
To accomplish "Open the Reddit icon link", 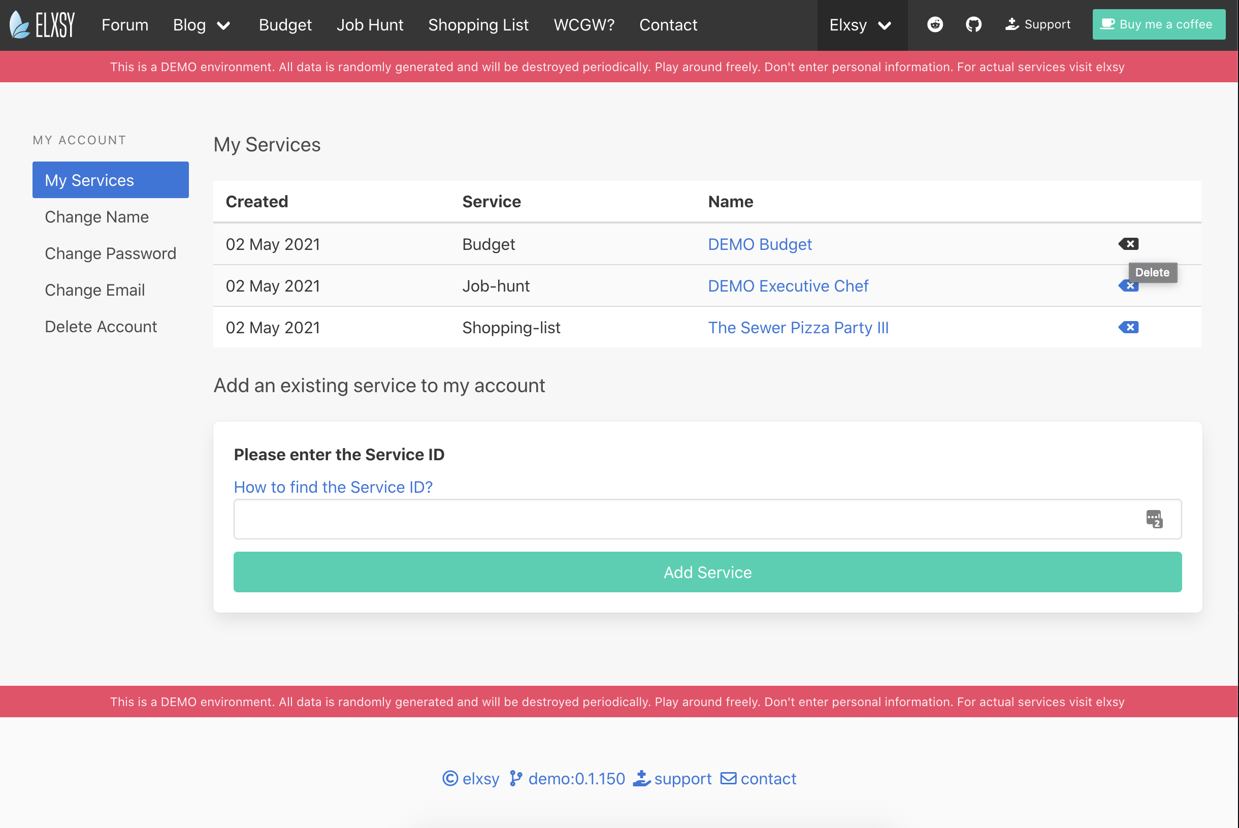I will 935,24.
